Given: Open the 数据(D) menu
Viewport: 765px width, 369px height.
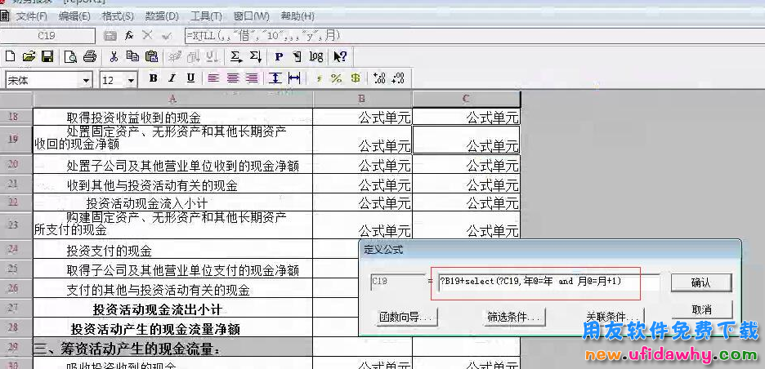Looking at the screenshot, I should coord(161,16).
